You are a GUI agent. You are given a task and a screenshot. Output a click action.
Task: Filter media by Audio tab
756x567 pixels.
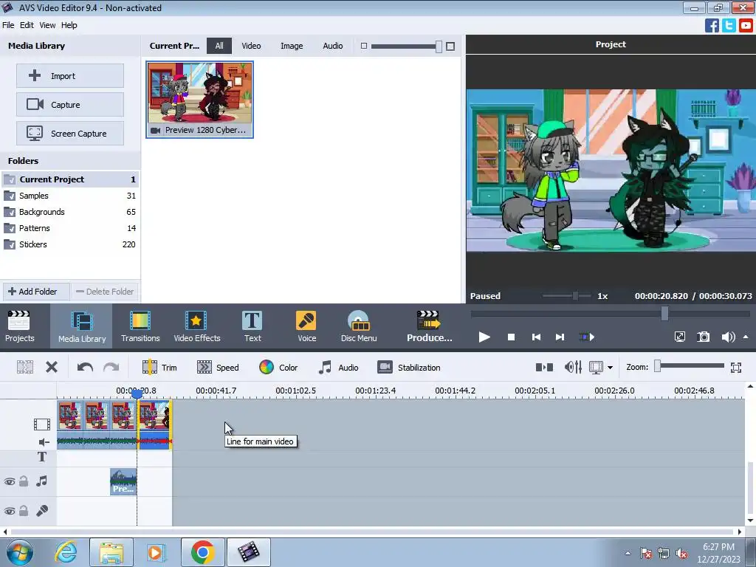click(333, 46)
